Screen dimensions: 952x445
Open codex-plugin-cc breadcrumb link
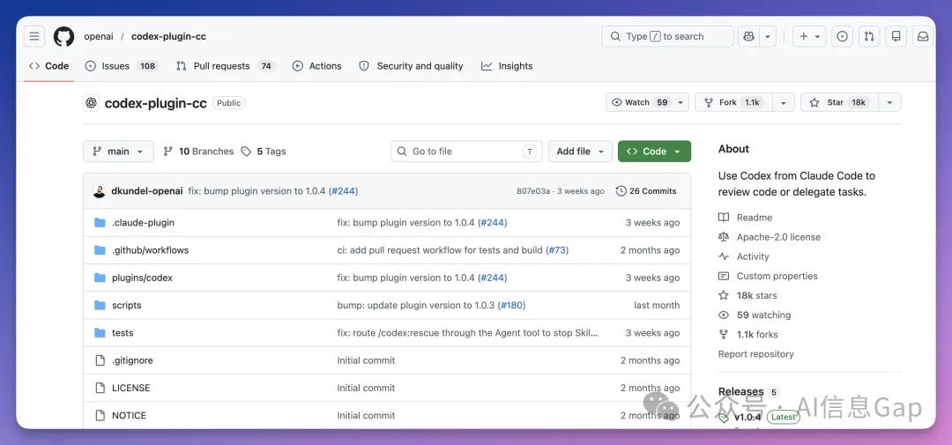168,36
